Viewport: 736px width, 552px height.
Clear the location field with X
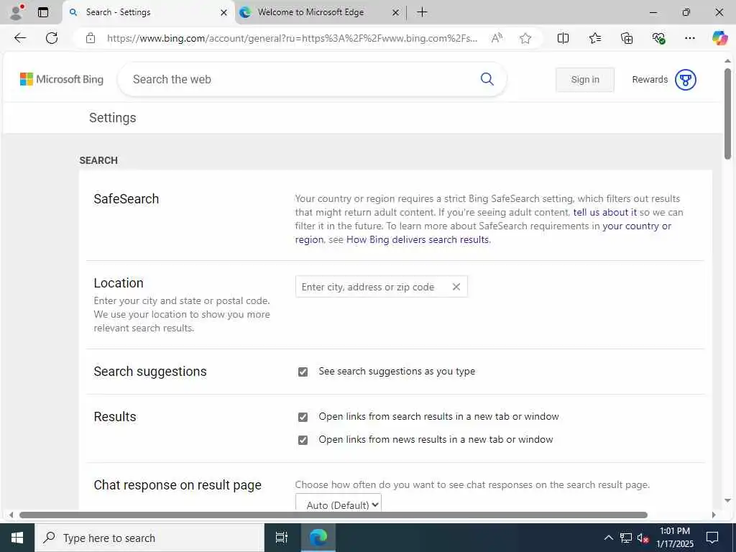click(x=456, y=287)
